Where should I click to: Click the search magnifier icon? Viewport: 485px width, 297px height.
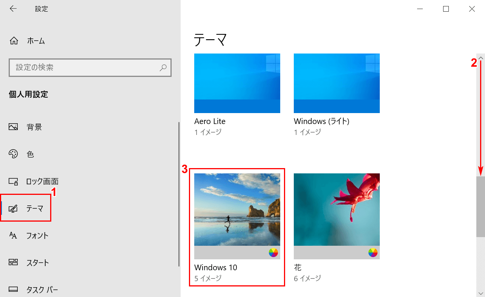pos(163,67)
